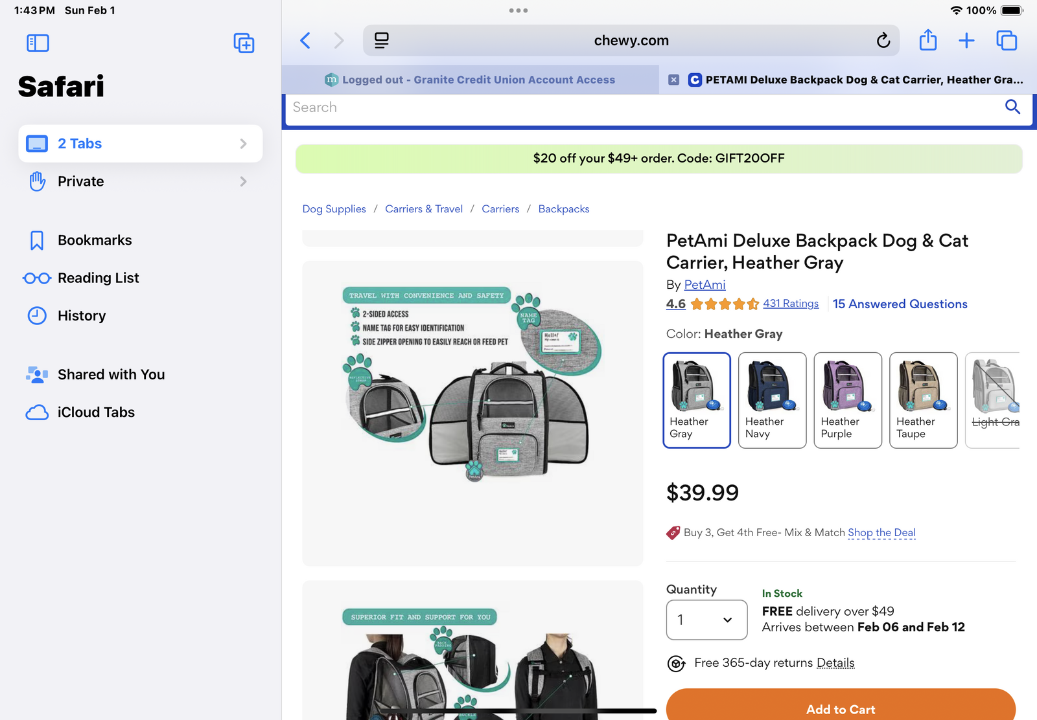Open the Quantity dropdown
The image size is (1037, 720).
[x=706, y=620]
